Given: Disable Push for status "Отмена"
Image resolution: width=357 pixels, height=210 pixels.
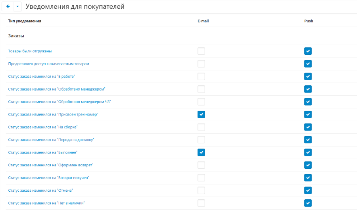Looking at the screenshot, I should coord(308,191).
